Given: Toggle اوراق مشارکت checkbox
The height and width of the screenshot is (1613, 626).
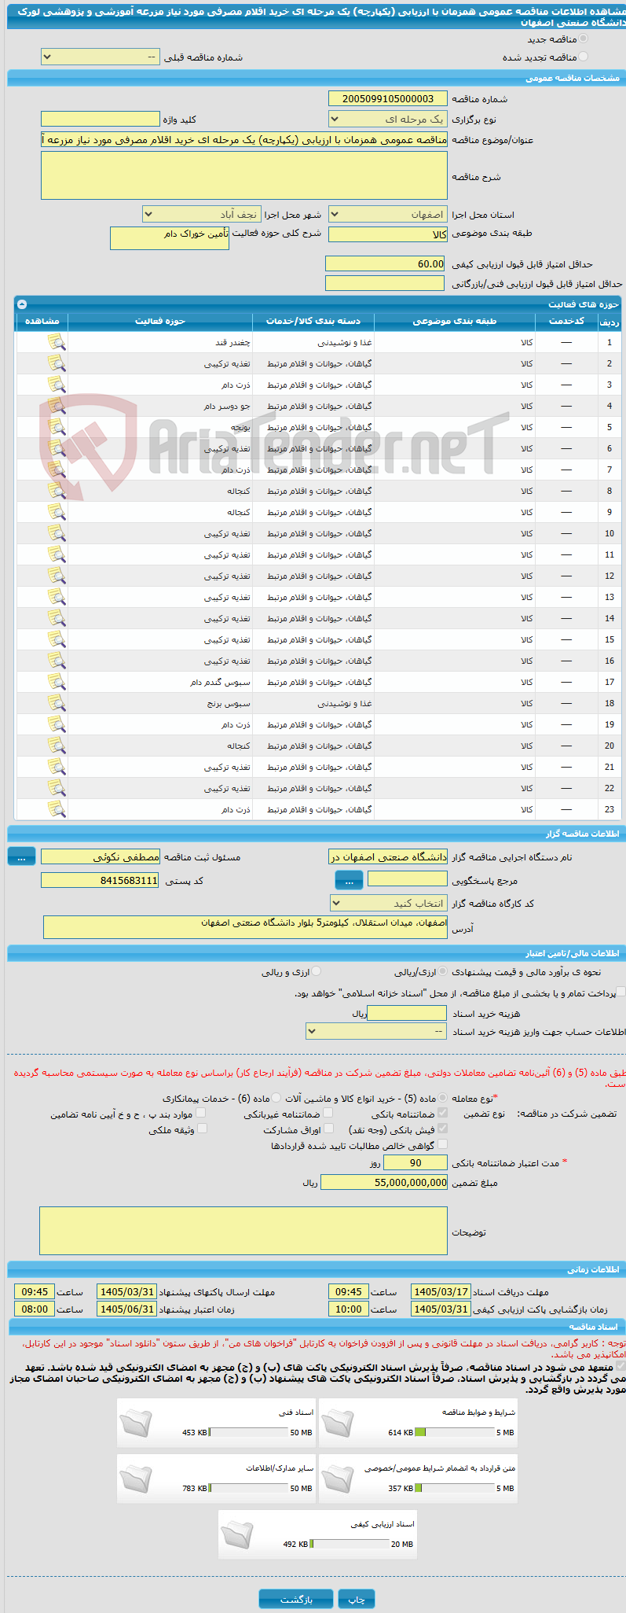Looking at the screenshot, I should [328, 1129].
